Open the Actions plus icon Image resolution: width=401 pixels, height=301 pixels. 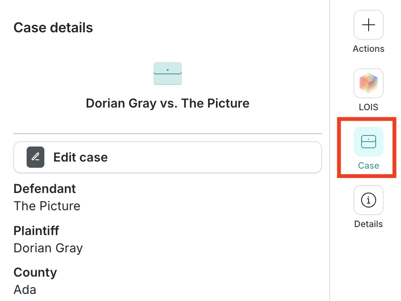(x=368, y=25)
